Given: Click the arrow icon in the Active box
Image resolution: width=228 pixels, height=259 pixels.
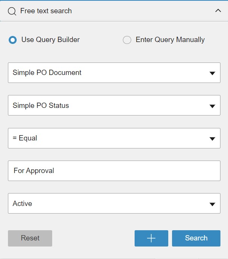Looking at the screenshot, I should point(212,204).
